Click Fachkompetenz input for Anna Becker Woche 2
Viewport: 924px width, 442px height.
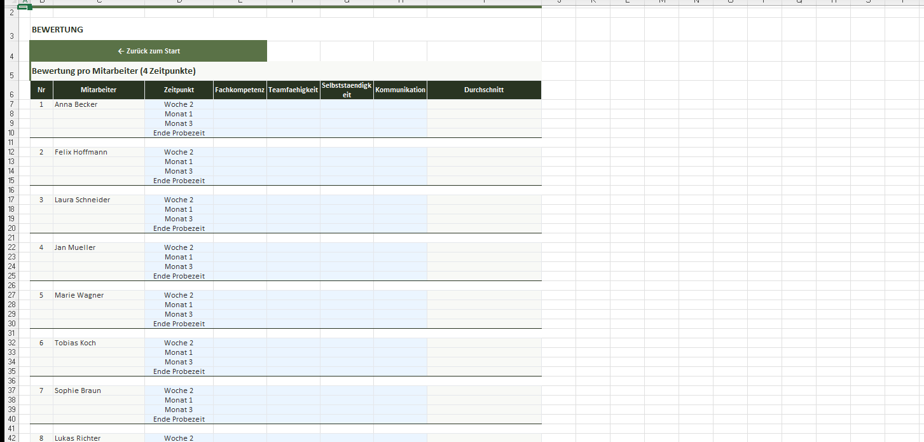240,104
